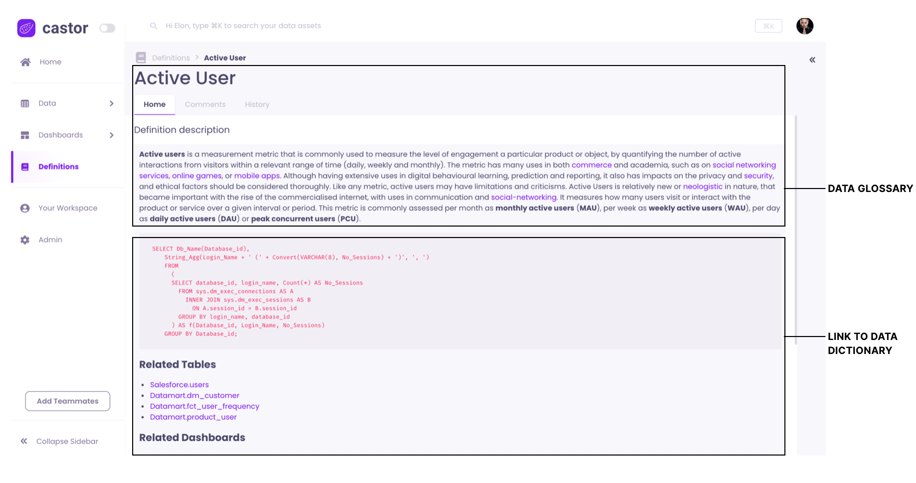916x483 pixels.
Task: Open the Dashboards section icon
Action: click(25, 134)
